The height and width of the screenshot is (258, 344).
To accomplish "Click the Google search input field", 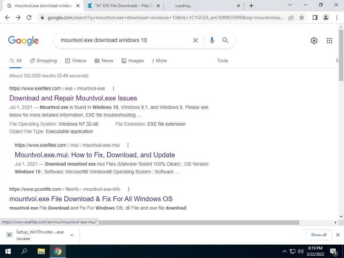I will click(x=125, y=40).
